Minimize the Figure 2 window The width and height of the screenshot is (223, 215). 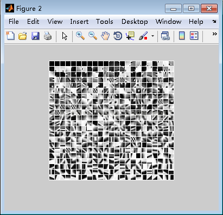tap(173, 9)
